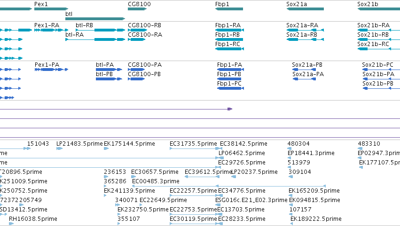Screen dimensions: 400x226
Task: Open EST EK165209.5prime
Action: click(x=314, y=191)
